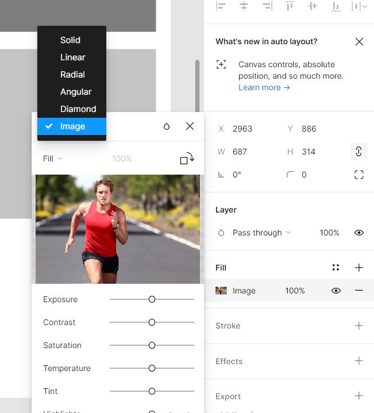
Task: Click the rotate image icon
Action: (x=187, y=159)
